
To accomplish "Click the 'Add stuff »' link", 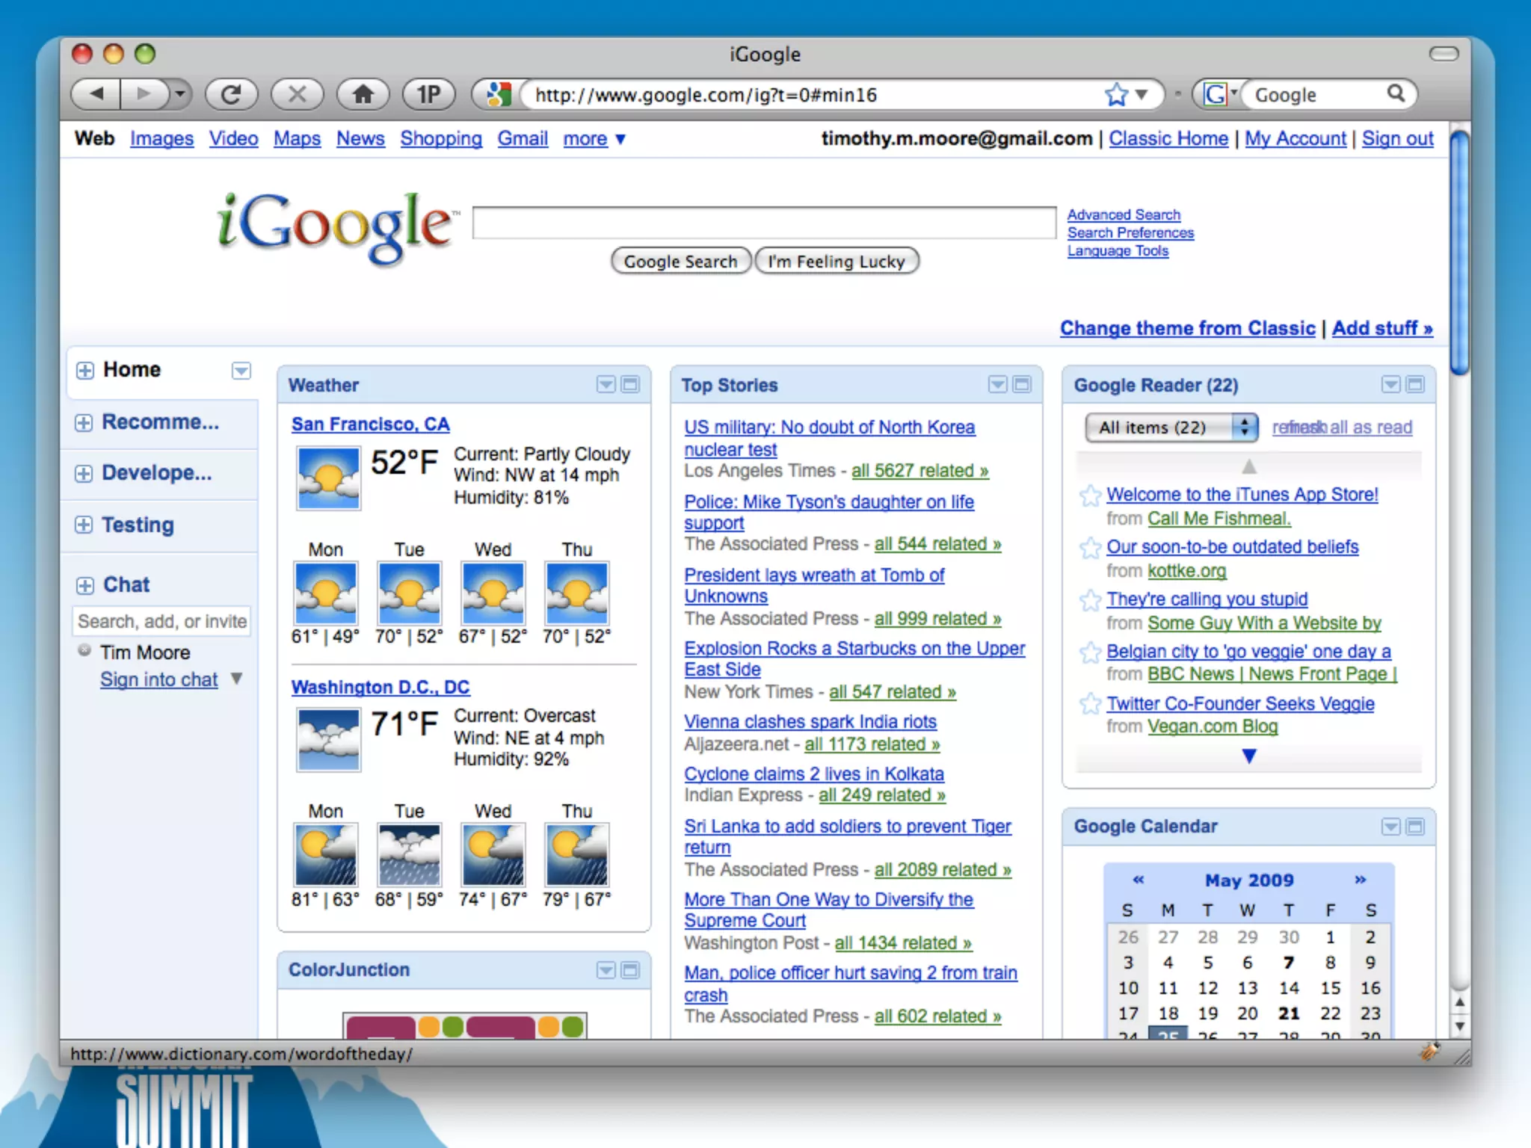I will (1382, 328).
